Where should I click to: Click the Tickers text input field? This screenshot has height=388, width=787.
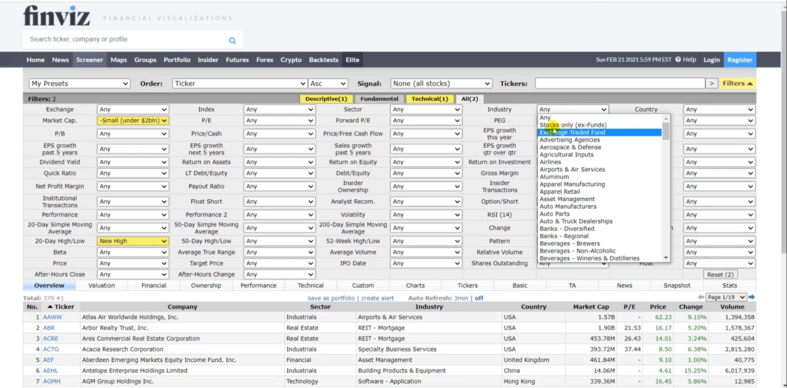[x=620, y=83]
